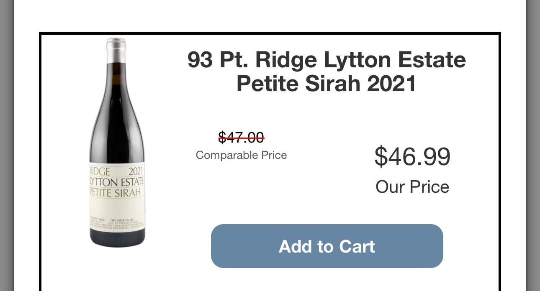Screen dimensions: 540x291
Task: Click LYTTON ESTATE on the bottle label
Action: click(117, 182)
